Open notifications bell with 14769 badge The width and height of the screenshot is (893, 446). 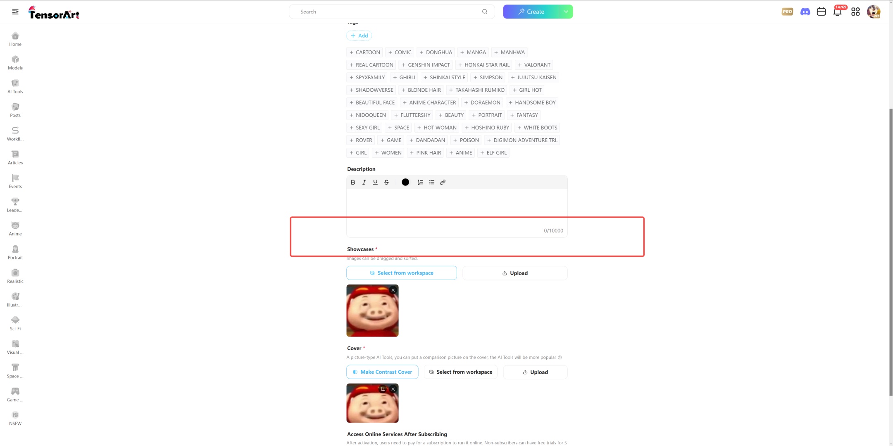(x=837, y=12)
